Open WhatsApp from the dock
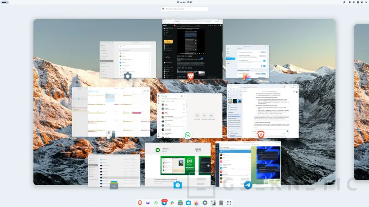This screenshot has height=207, width=369. [x=156, y=203]
